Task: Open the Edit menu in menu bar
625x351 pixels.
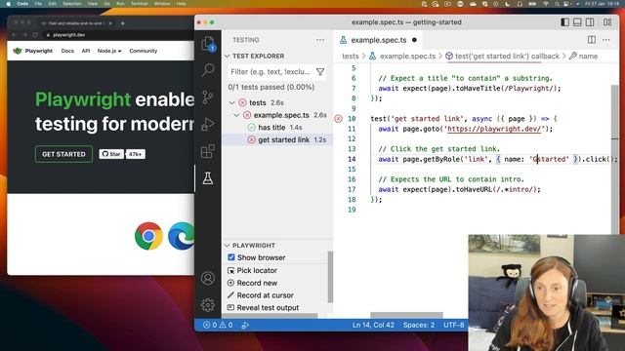Action: (x=52, y=4)
